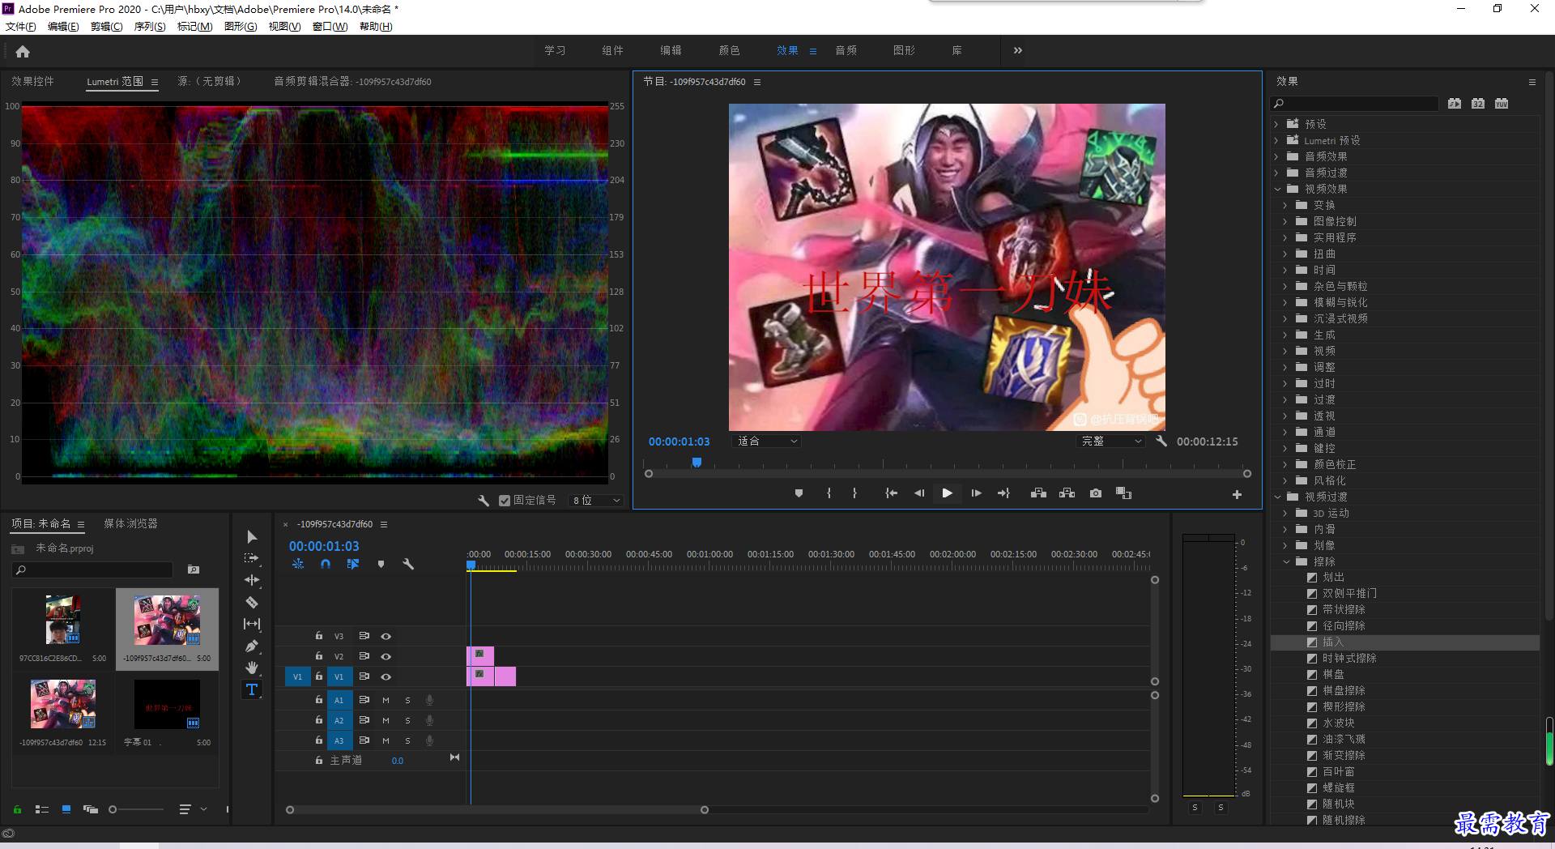
Task: Open the 文件(F) menu
Action: pyautogui.click(x=21, y=27)
